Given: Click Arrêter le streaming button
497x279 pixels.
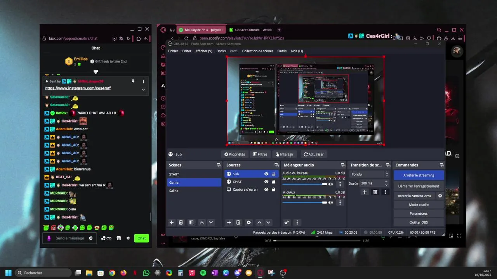Looking at the screenshot, I should (419, 175).
